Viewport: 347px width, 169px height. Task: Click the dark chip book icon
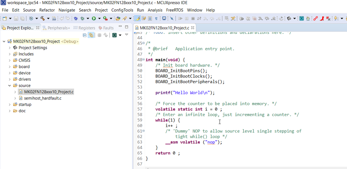coord(289,19)
